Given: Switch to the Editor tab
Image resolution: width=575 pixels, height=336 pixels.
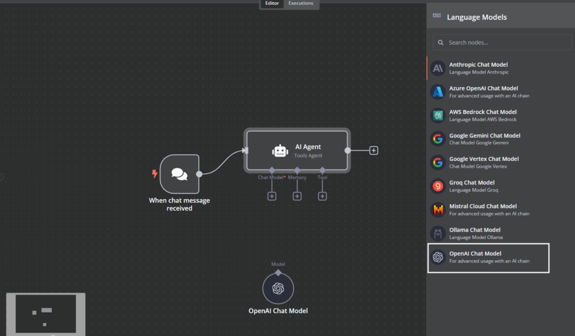Looking at the screenshot, I should [x=272, y=3].
